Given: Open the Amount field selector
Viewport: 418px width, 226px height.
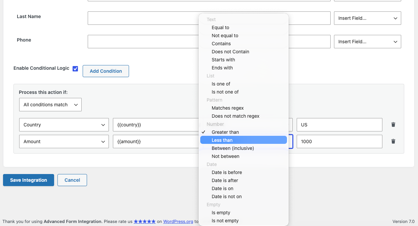Looking at the screenshot, I should [x=64, y=142].
